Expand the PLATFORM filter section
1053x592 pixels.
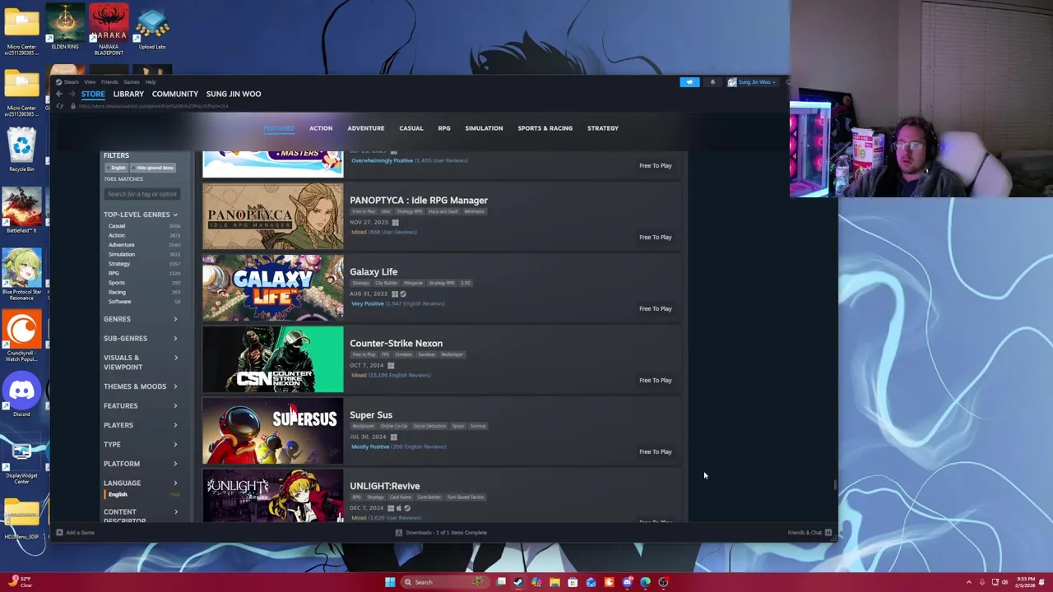coord(141,464)
